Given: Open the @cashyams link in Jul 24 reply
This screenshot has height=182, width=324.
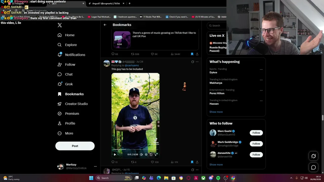Looking at the screenshot, I should pyautogui.click(x=132, y=65).
